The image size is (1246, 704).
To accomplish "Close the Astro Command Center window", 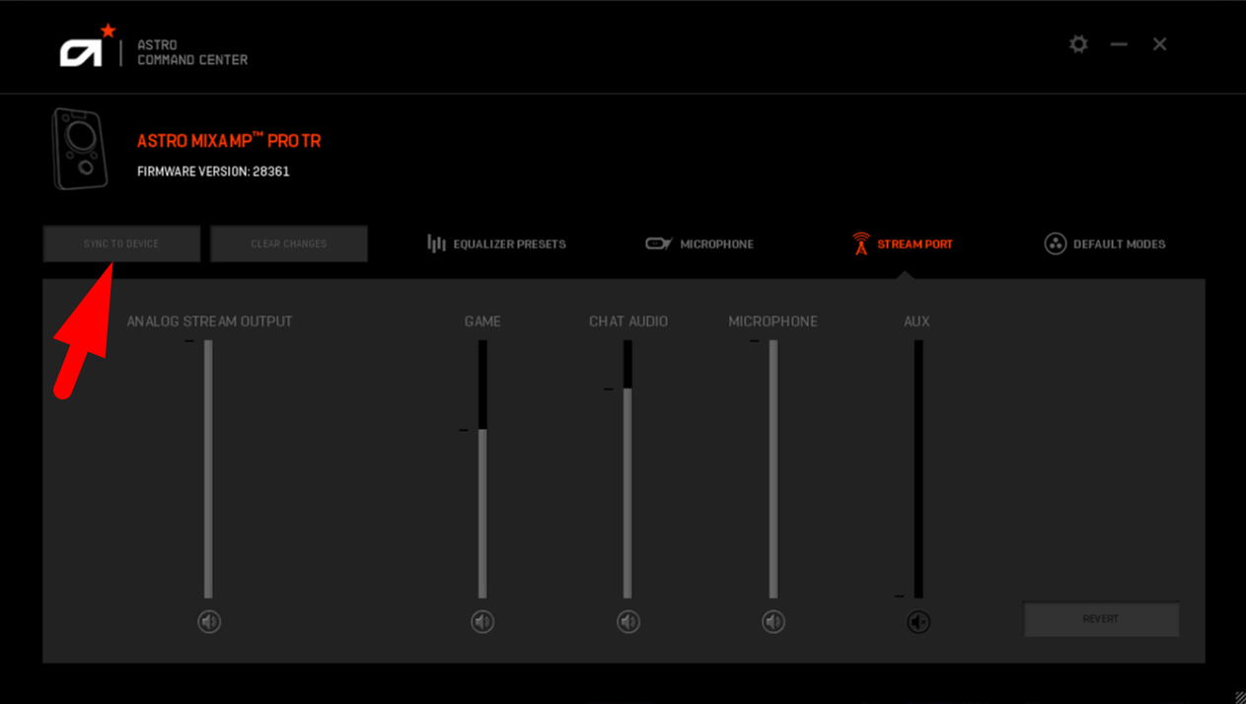I will [1160, 44].
